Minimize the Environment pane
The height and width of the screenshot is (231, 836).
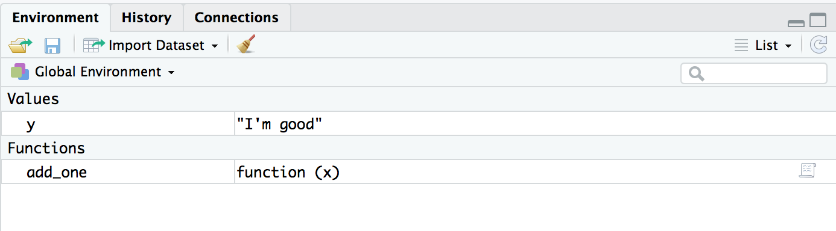click(796, 23)
